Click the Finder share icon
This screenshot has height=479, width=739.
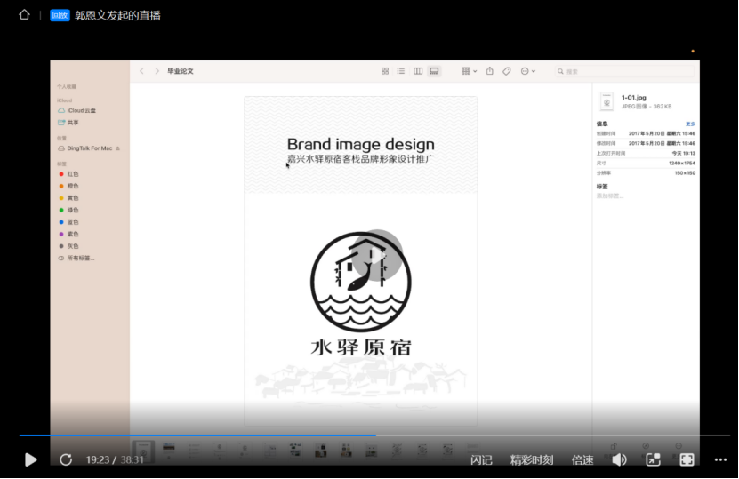pos(489,71)
